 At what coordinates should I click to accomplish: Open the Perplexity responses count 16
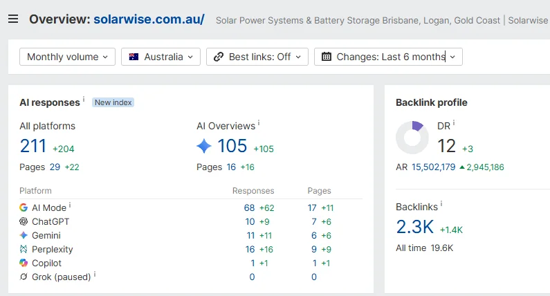tap(250, 250)
